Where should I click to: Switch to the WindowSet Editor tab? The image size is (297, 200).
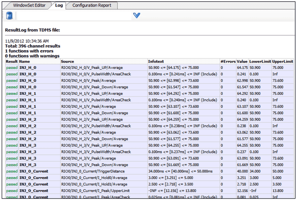[x=29, y=5]
